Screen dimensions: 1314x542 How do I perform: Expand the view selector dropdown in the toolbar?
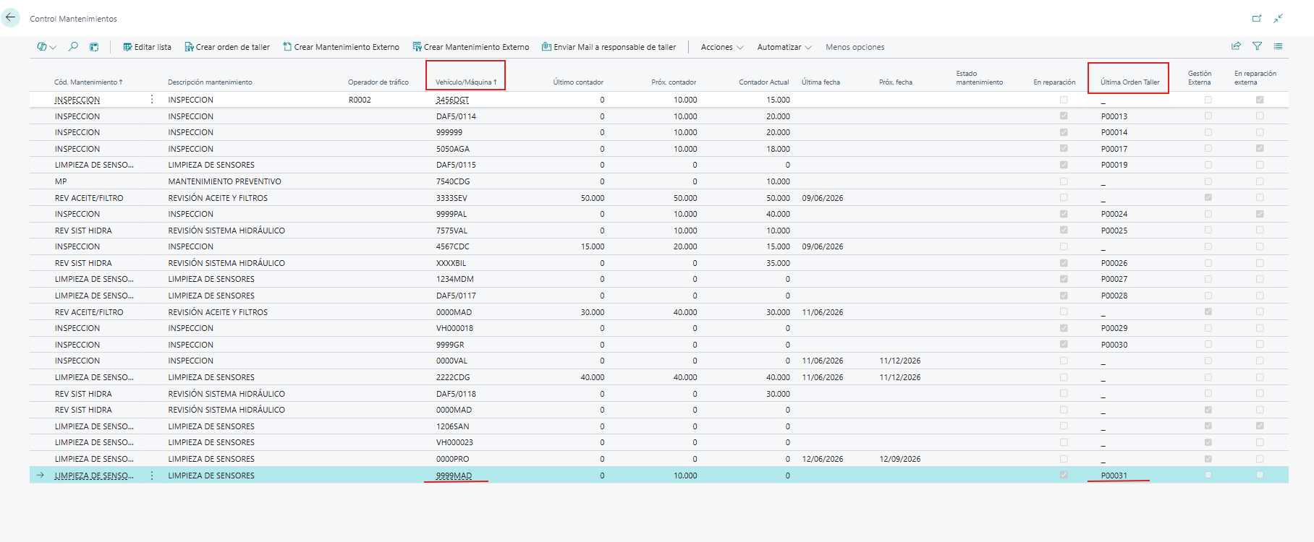click(x=47, y=47)
